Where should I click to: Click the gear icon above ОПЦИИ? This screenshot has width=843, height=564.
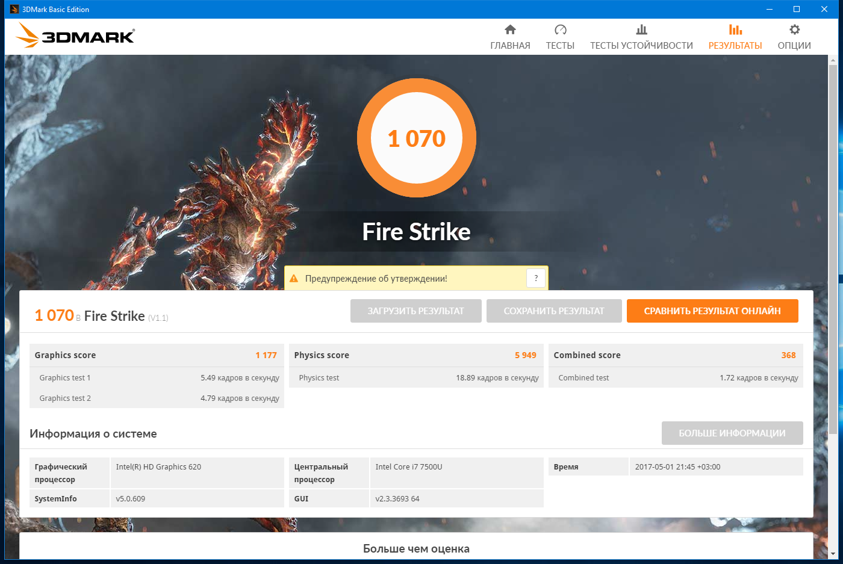[x=794, y=29]
